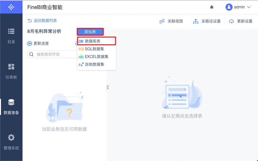The width and height of the screenshot is (258, 161).
Task: Choose 数据库表 from the menu
Action: click(97, 41)
